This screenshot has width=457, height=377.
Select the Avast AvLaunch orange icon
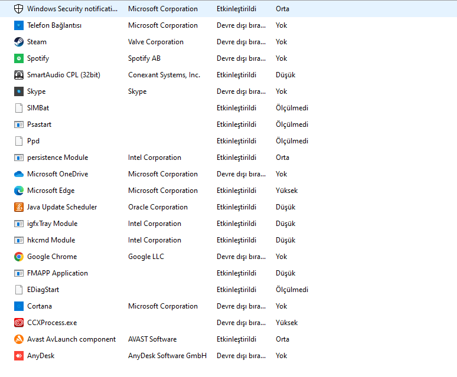pos(19,339)
